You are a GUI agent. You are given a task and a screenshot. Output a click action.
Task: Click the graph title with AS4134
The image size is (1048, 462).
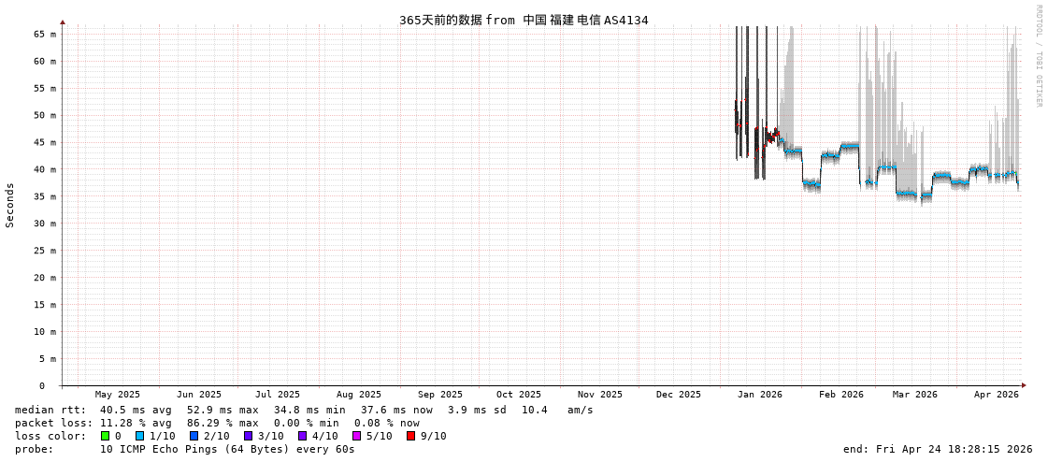(x=524, y=20)
